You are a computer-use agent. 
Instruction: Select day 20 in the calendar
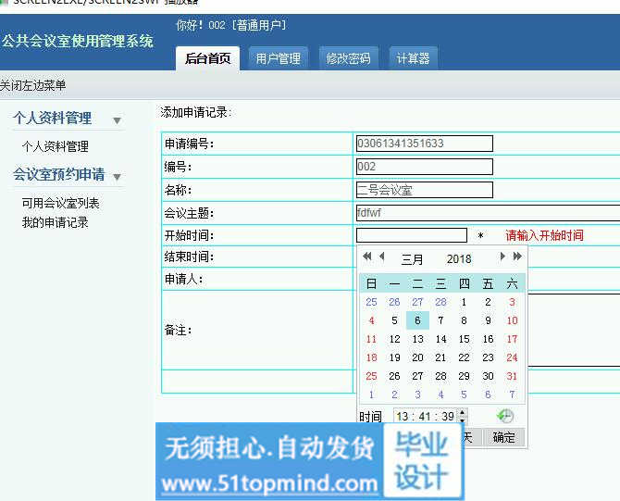pyautogui.click(x=417, y=357)
